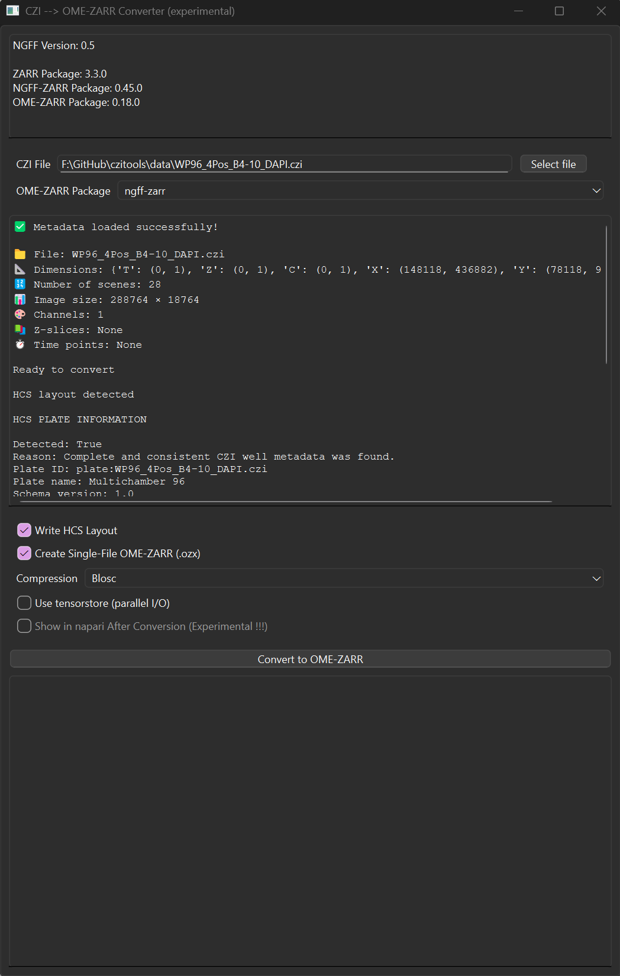Click the 'NGFF Version: 0.5' text

54,46
